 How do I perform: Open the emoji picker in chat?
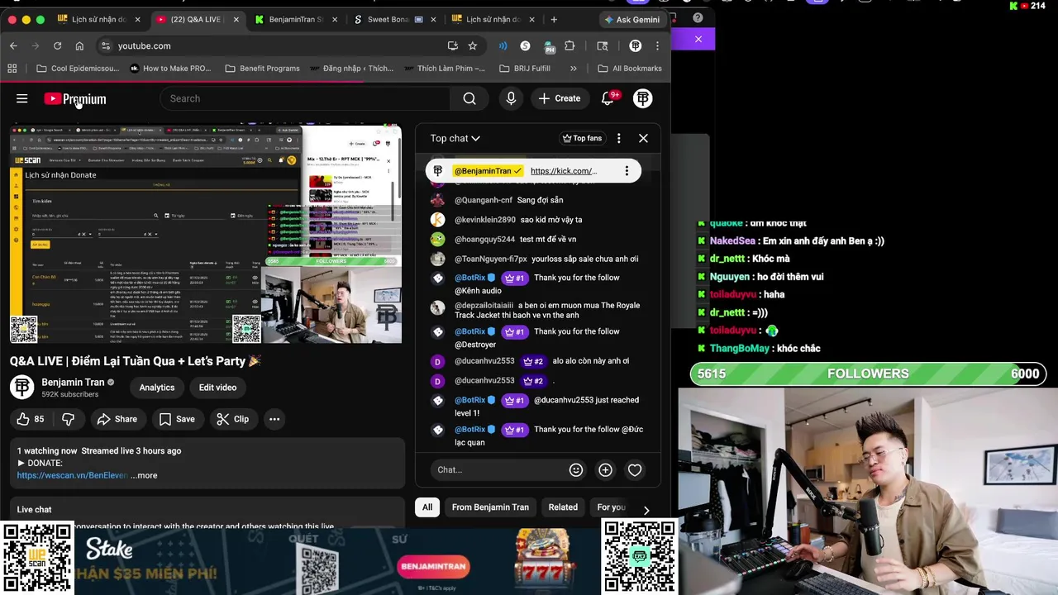tap(576, 469)
